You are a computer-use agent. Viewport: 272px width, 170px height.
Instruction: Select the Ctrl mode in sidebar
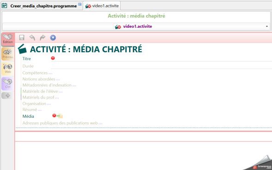click(8, 84)
